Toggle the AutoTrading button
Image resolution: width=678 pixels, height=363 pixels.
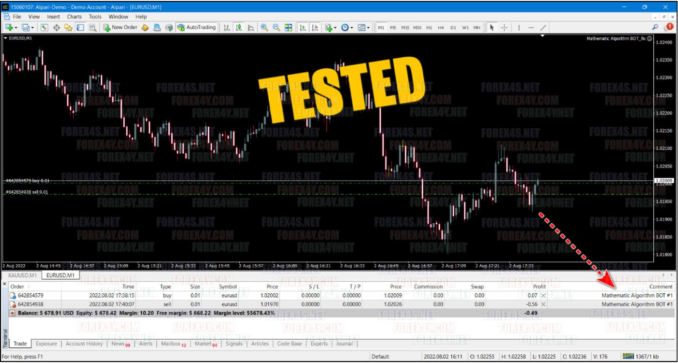[x=197, y=28]
